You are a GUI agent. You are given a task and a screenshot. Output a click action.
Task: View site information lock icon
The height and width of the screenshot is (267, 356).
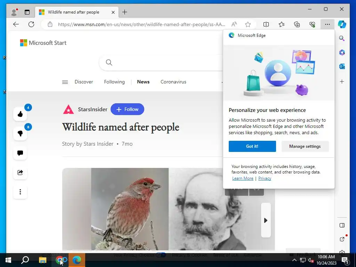(x=50, y=24)
